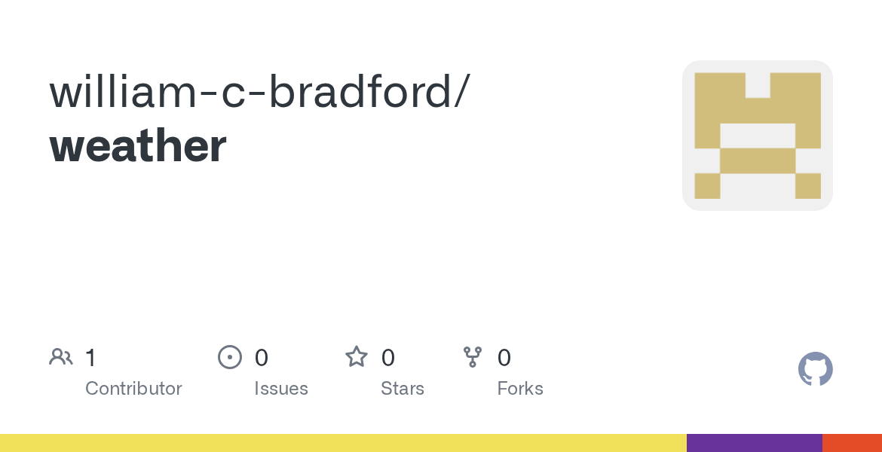The height and width of the screenshot is (452, 882).
Task: Click the 0 above Issues
Action: tap(262, 358)
